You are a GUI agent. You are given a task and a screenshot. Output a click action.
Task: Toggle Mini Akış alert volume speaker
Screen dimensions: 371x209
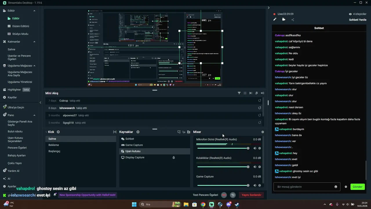[x=262, y=93]
